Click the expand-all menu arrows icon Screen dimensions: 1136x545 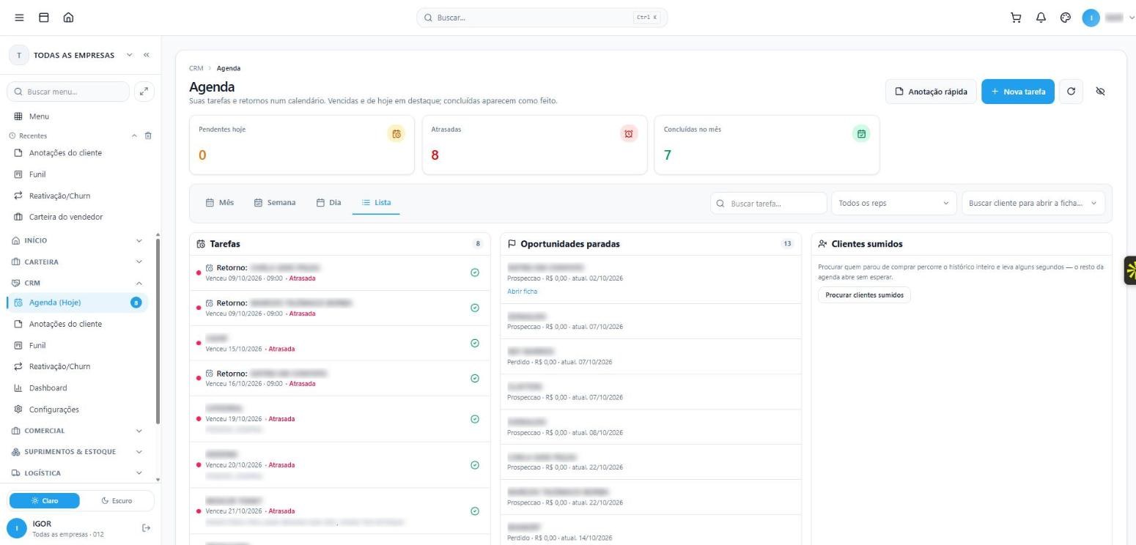pos(144,92)
